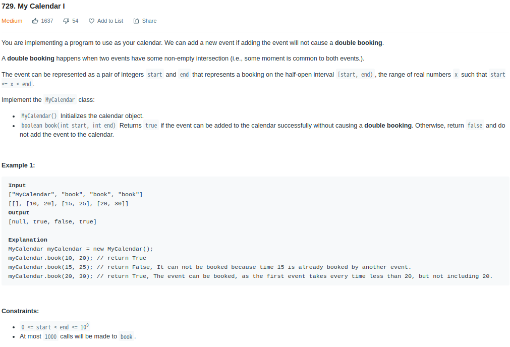The height and width of the screenshot is (347, 510).
Task: Click the Add to List label
Action: tap(110, 21)
